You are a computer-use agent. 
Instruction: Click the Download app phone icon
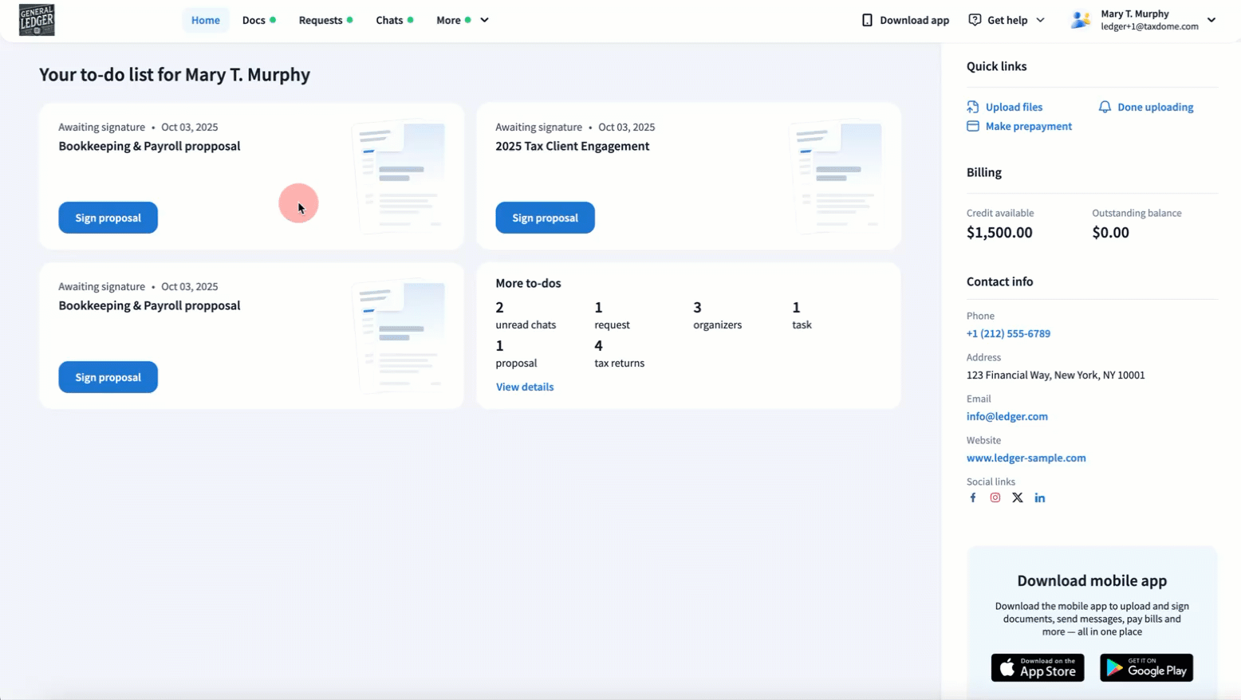867,20
